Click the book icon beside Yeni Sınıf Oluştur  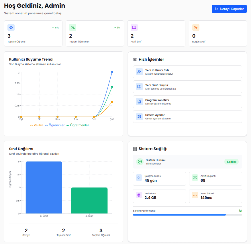coord(139,86)
